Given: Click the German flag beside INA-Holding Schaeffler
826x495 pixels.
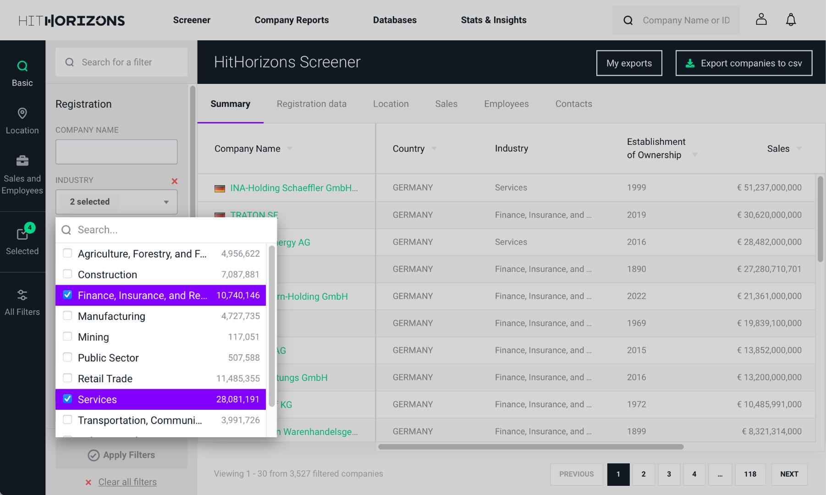Looking at the screenshot, I should [x=220, y=188].
